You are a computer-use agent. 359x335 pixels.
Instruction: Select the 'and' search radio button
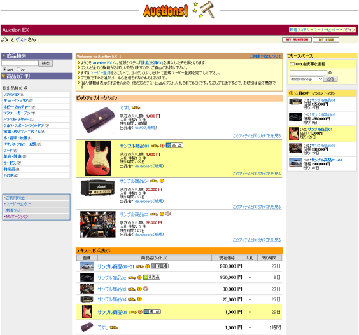4,69
